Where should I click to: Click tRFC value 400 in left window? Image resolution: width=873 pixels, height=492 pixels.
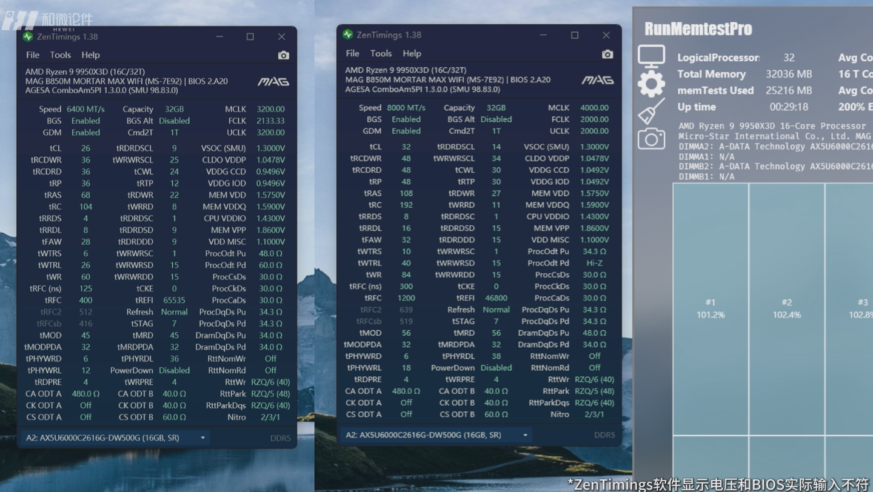point(85,300)
